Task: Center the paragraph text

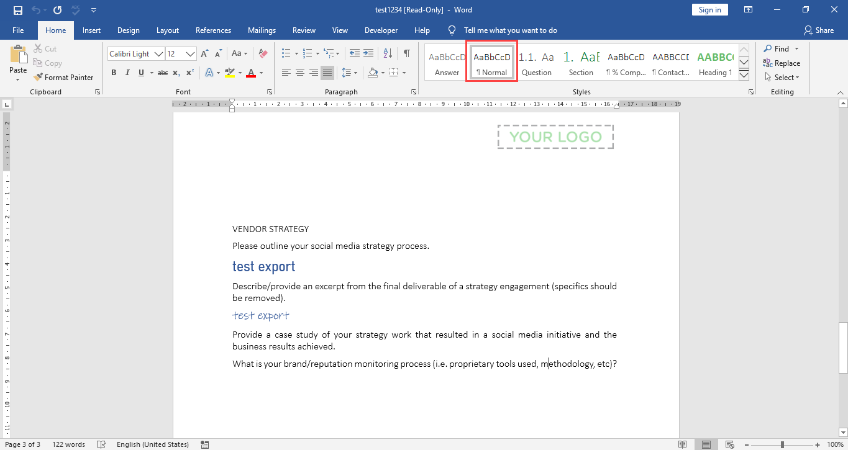Action: coord(300,73)
